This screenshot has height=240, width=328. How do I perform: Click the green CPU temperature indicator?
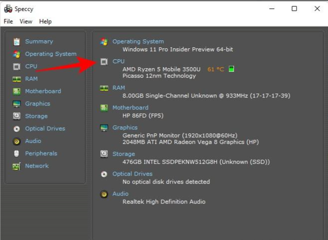(x=231, y=69)
